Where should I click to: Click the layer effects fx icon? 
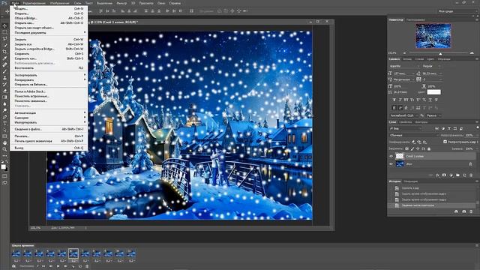coord(437,175)
